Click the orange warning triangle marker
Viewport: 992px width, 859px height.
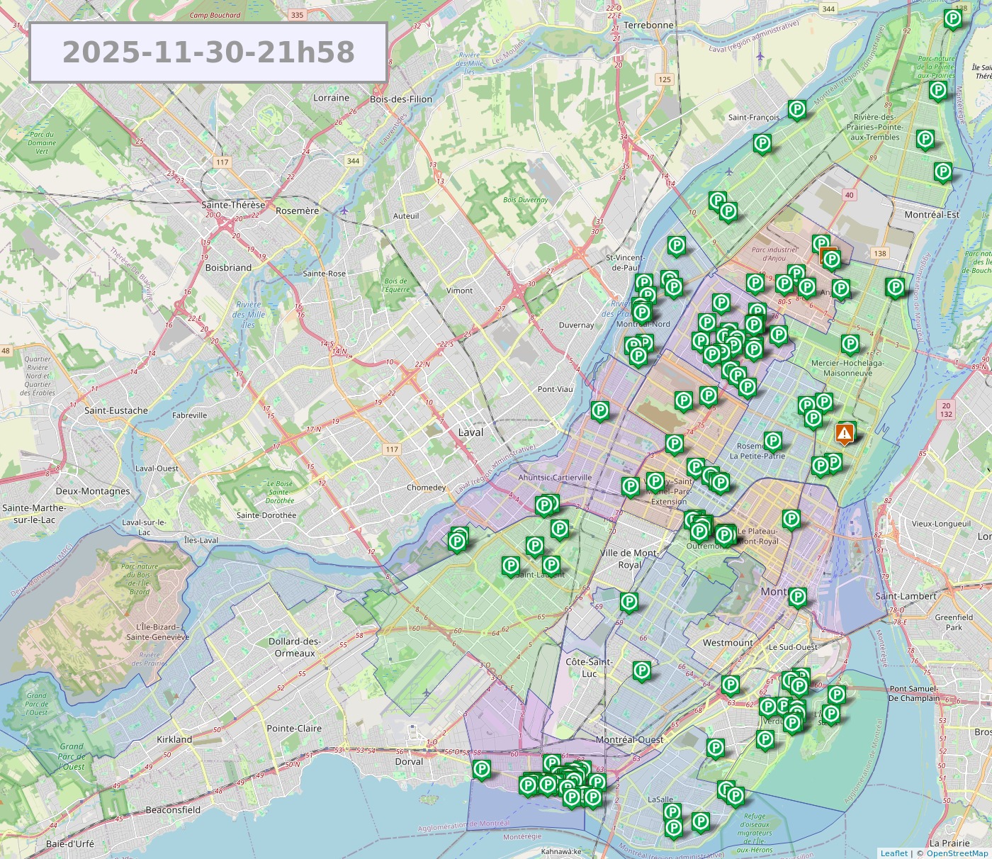844,433
